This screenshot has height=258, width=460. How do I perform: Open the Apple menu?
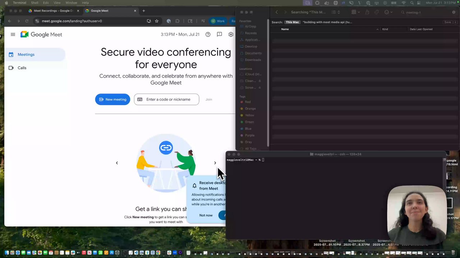pos(6,3)
